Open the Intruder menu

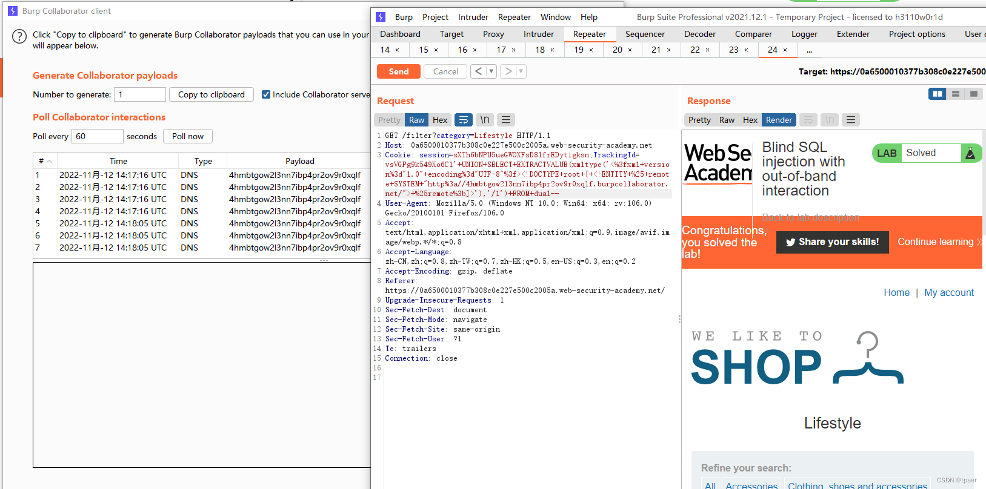tap(473, 17)
